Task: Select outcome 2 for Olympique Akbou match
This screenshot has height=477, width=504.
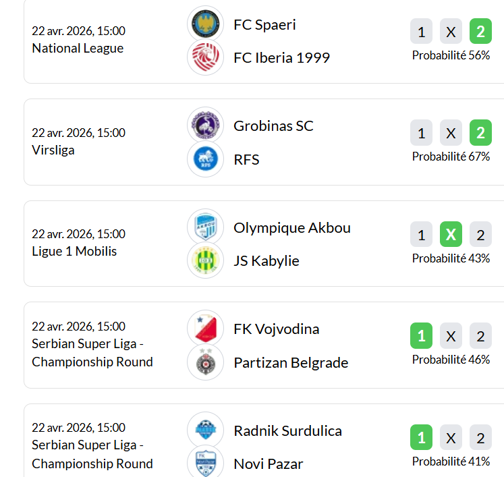Action: 480,235
